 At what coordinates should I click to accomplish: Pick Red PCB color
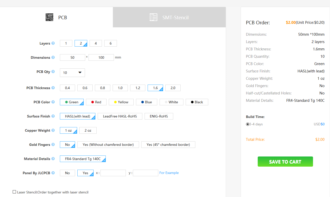[x=96, y=102]
